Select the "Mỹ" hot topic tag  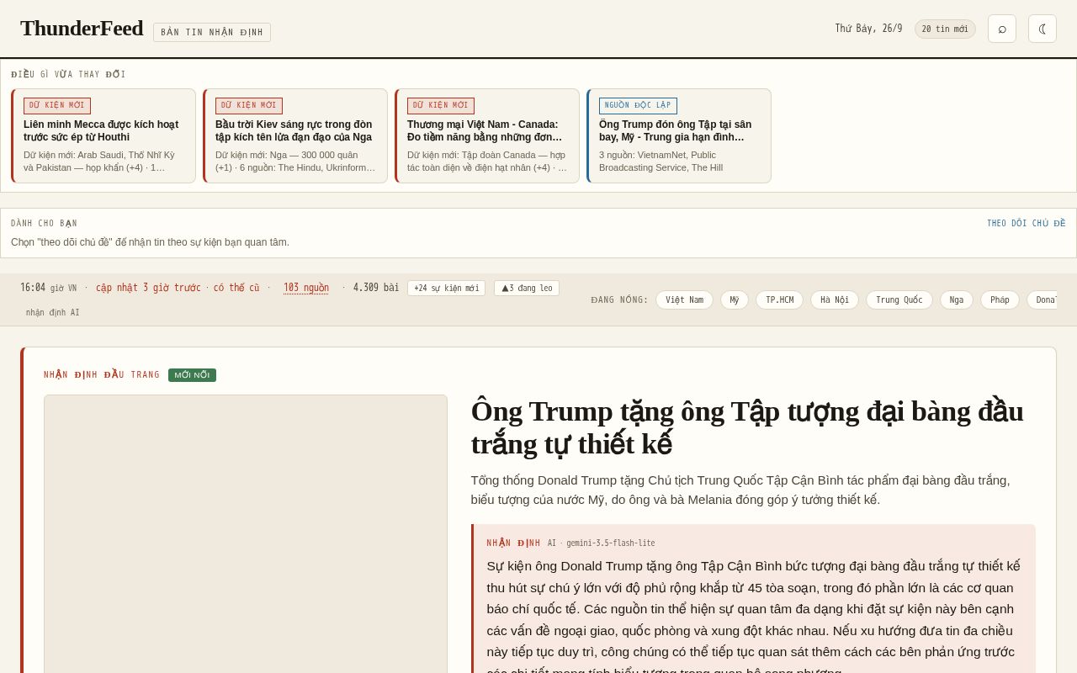[735, 300]
